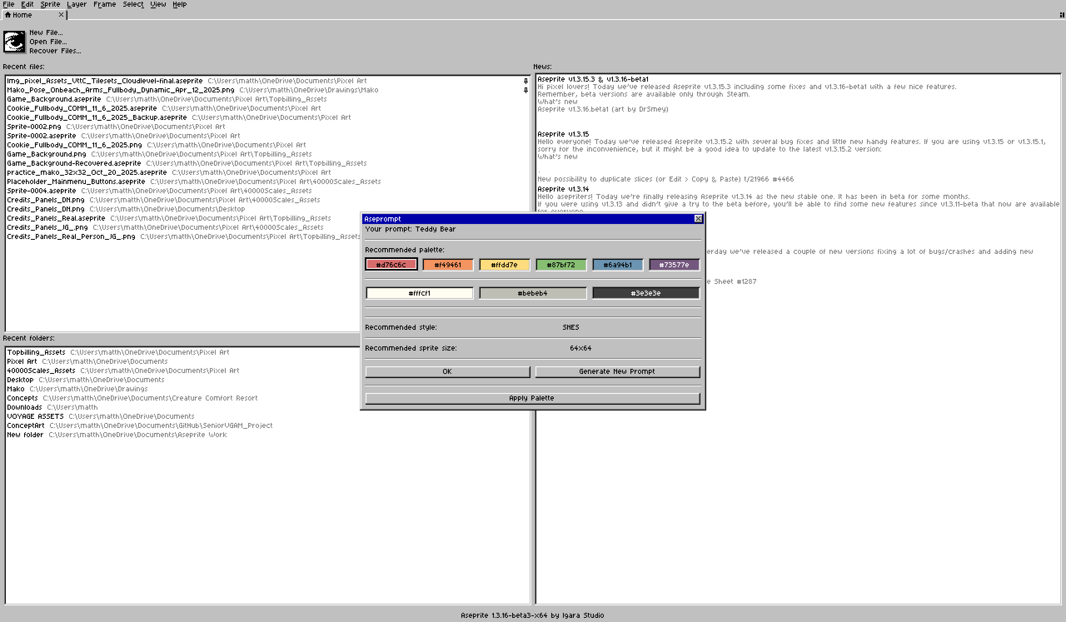Click the options icon at top-right corner
Image resolution: width=1066 pixels, height=622 pixels.
click(x=1062, y=15)
